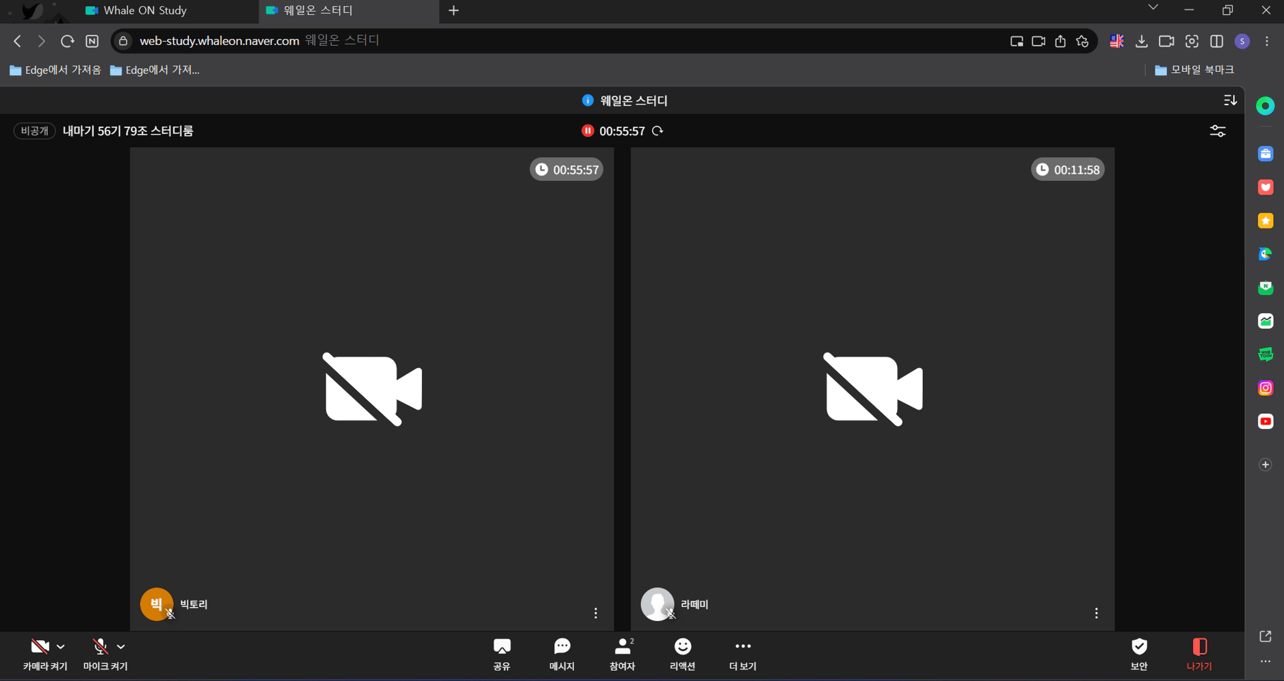Turn on the camera (카메라 켜기)
Image resolution: width=1284 pixels, height=681 pixels.
point(40,647)
